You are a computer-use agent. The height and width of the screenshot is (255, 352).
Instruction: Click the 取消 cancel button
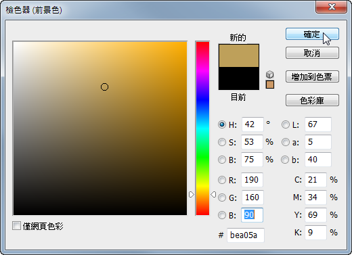click(312, 53)
